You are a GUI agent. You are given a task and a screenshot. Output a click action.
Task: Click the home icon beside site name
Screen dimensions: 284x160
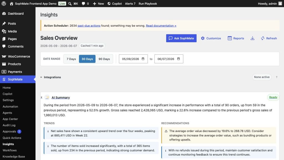pos(11,4)
